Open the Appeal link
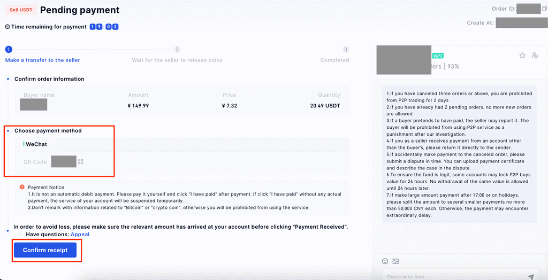Viewport: 548px width, 280px height. [x=80, y=234]
